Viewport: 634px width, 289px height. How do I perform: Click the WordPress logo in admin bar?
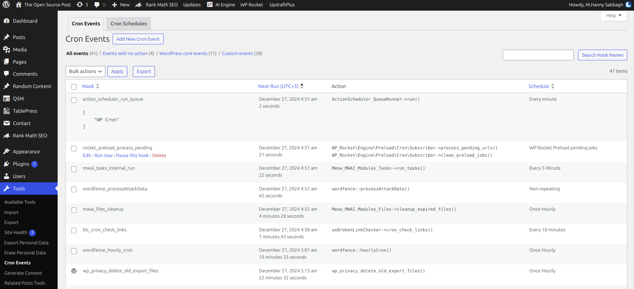pos(6,5)
